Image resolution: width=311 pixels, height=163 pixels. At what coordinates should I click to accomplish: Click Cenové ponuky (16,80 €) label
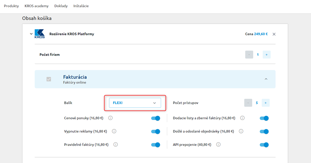tap(84, 118)
